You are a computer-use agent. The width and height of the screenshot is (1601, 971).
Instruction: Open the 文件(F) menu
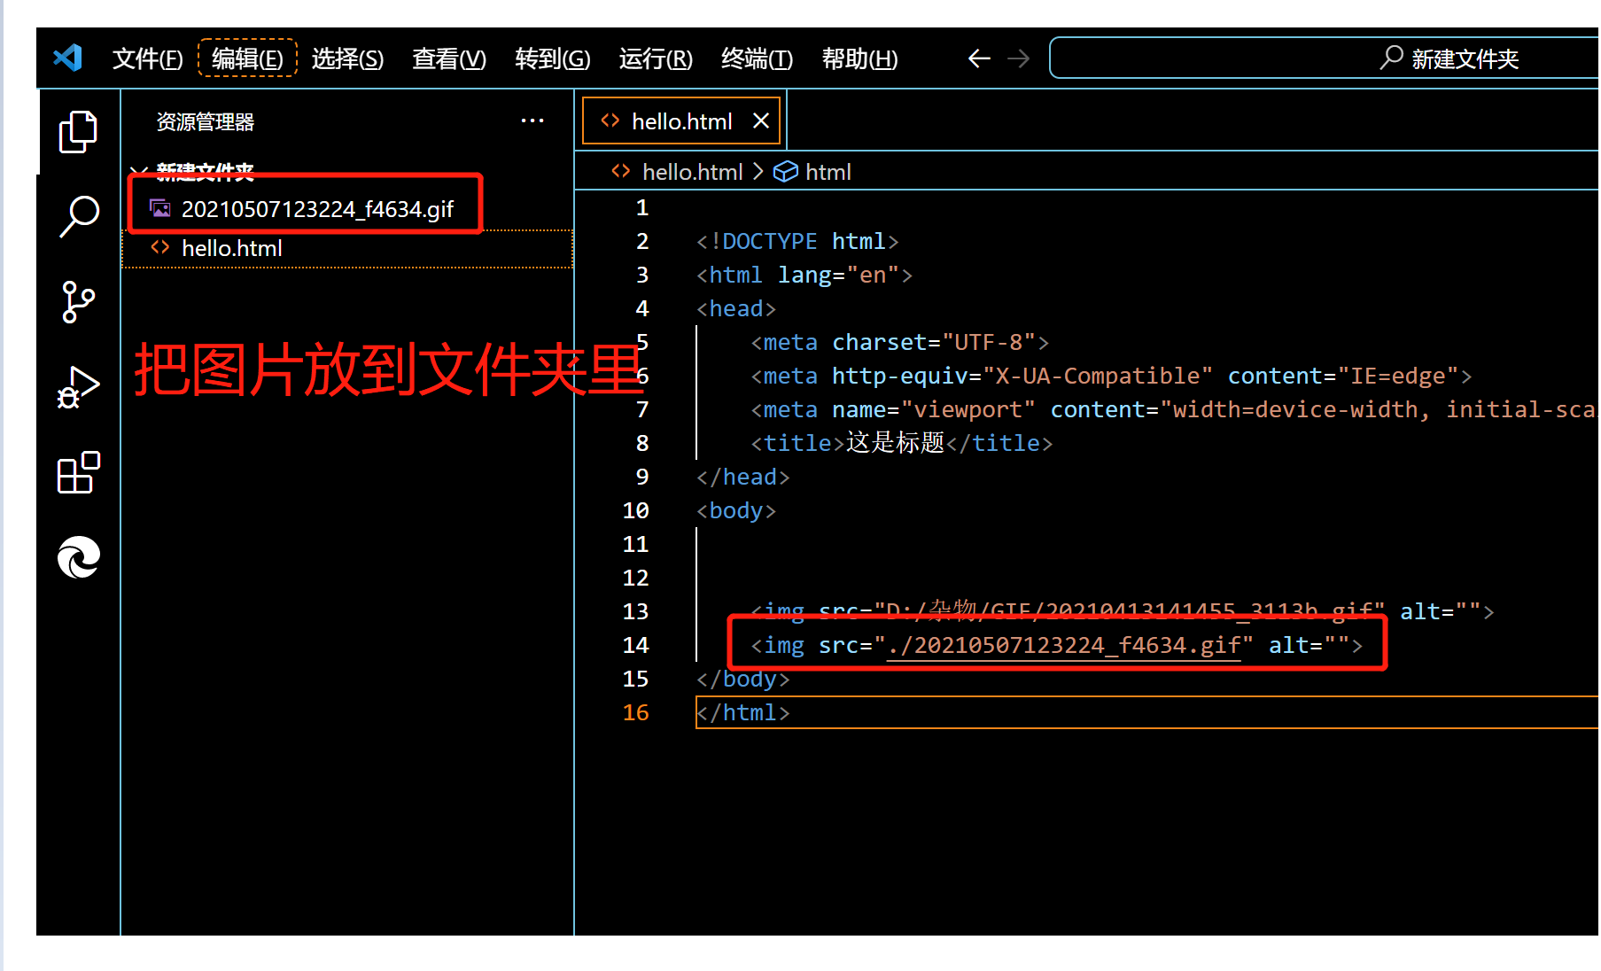pos(147,58)
